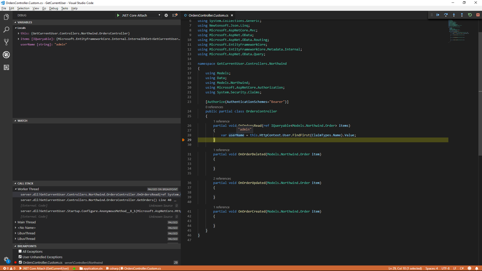Open launch.json via debug gear icon
Viewport: 482px width, 271px height.
[x=166, y=15]
